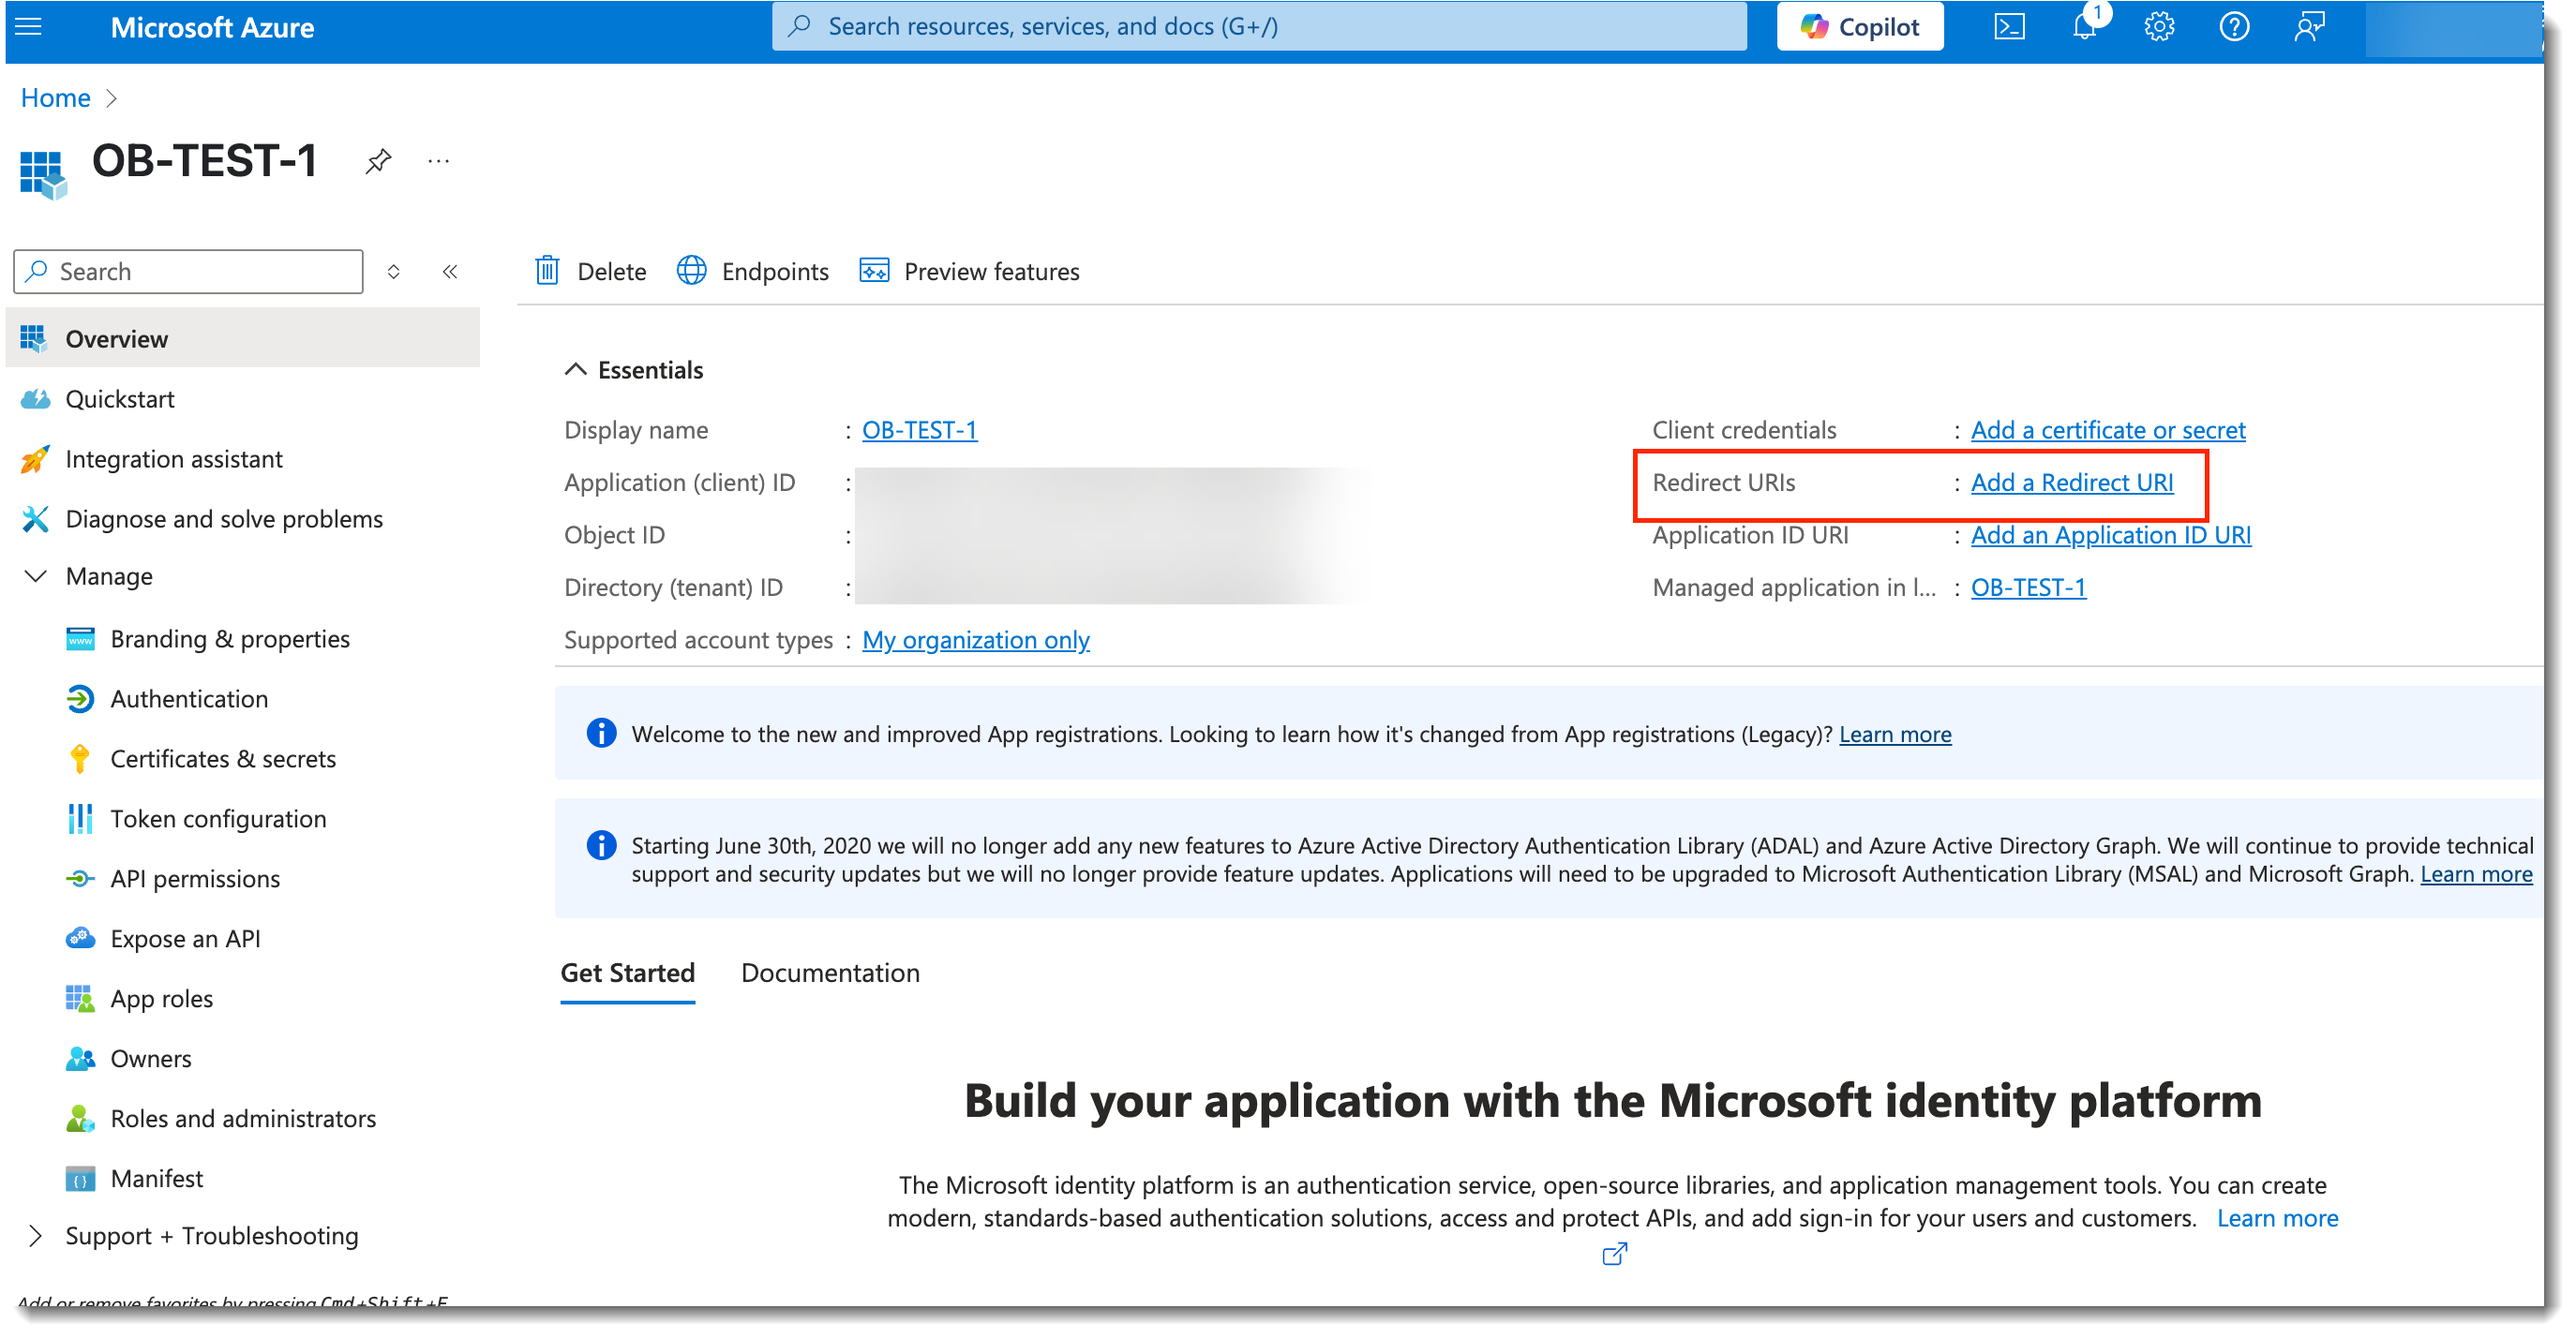
Task: Collapse the Manage menu group
Action: tap(36, 576)
